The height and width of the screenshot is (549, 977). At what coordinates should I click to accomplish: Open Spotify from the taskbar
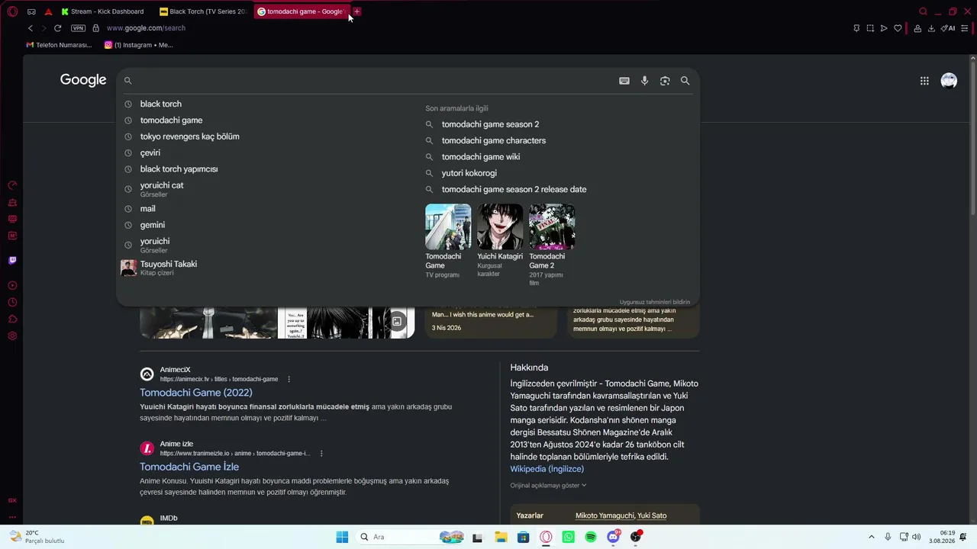[x=591, y=537]
